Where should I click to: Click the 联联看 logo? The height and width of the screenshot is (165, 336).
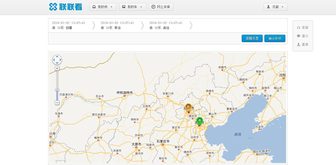tap(66, 7)
